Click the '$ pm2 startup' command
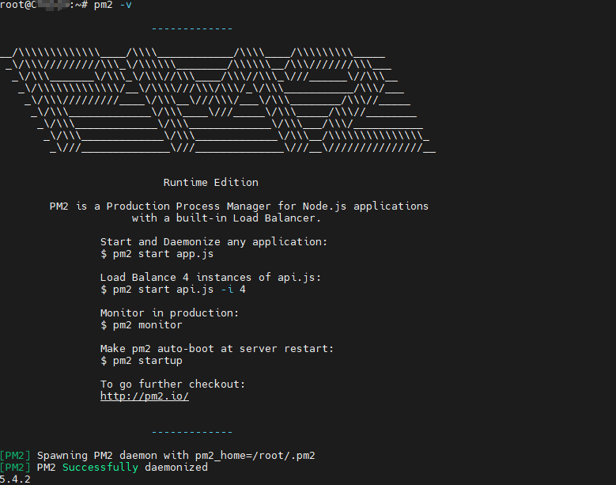 pos(141,361)
